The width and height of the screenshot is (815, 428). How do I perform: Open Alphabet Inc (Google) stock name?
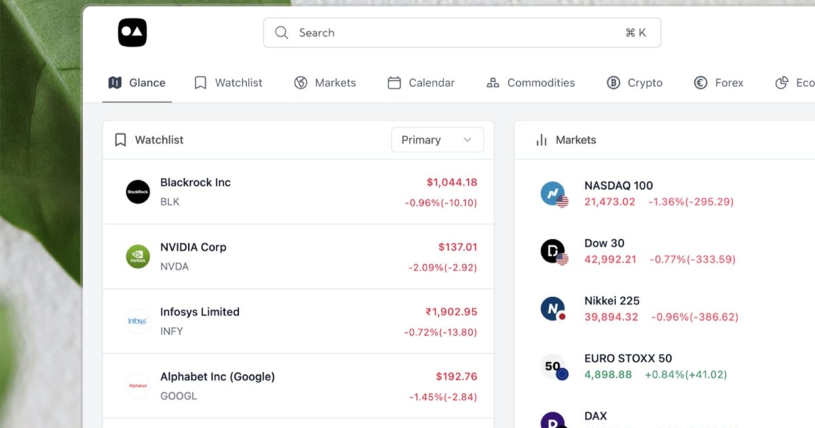click(217, 376)
